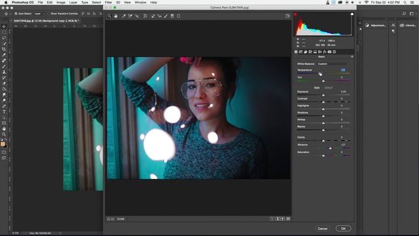The width and height of the screenshot is (419, 236).
Task: Open the Detail panel tab
Action: tap(306, 52)
